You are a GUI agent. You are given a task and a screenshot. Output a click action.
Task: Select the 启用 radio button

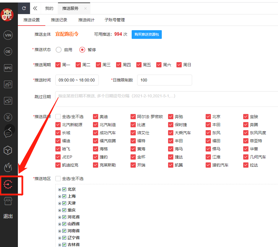58,50
